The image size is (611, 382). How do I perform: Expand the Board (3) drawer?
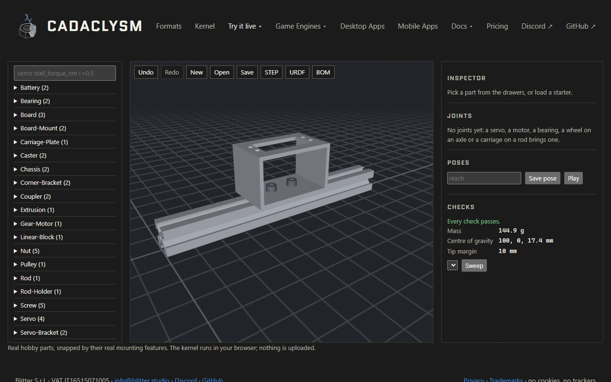65,115
